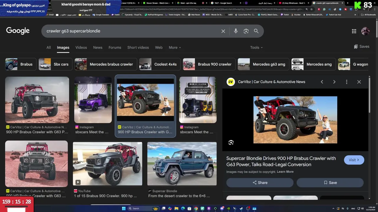Switch to the Videos results tab

[x=81, y=47]
